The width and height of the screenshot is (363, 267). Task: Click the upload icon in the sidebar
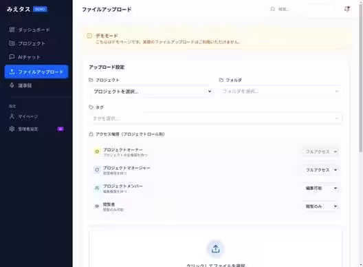(x=12, y=72)
